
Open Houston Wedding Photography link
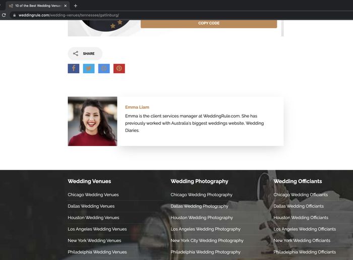[x=202, y=218]
